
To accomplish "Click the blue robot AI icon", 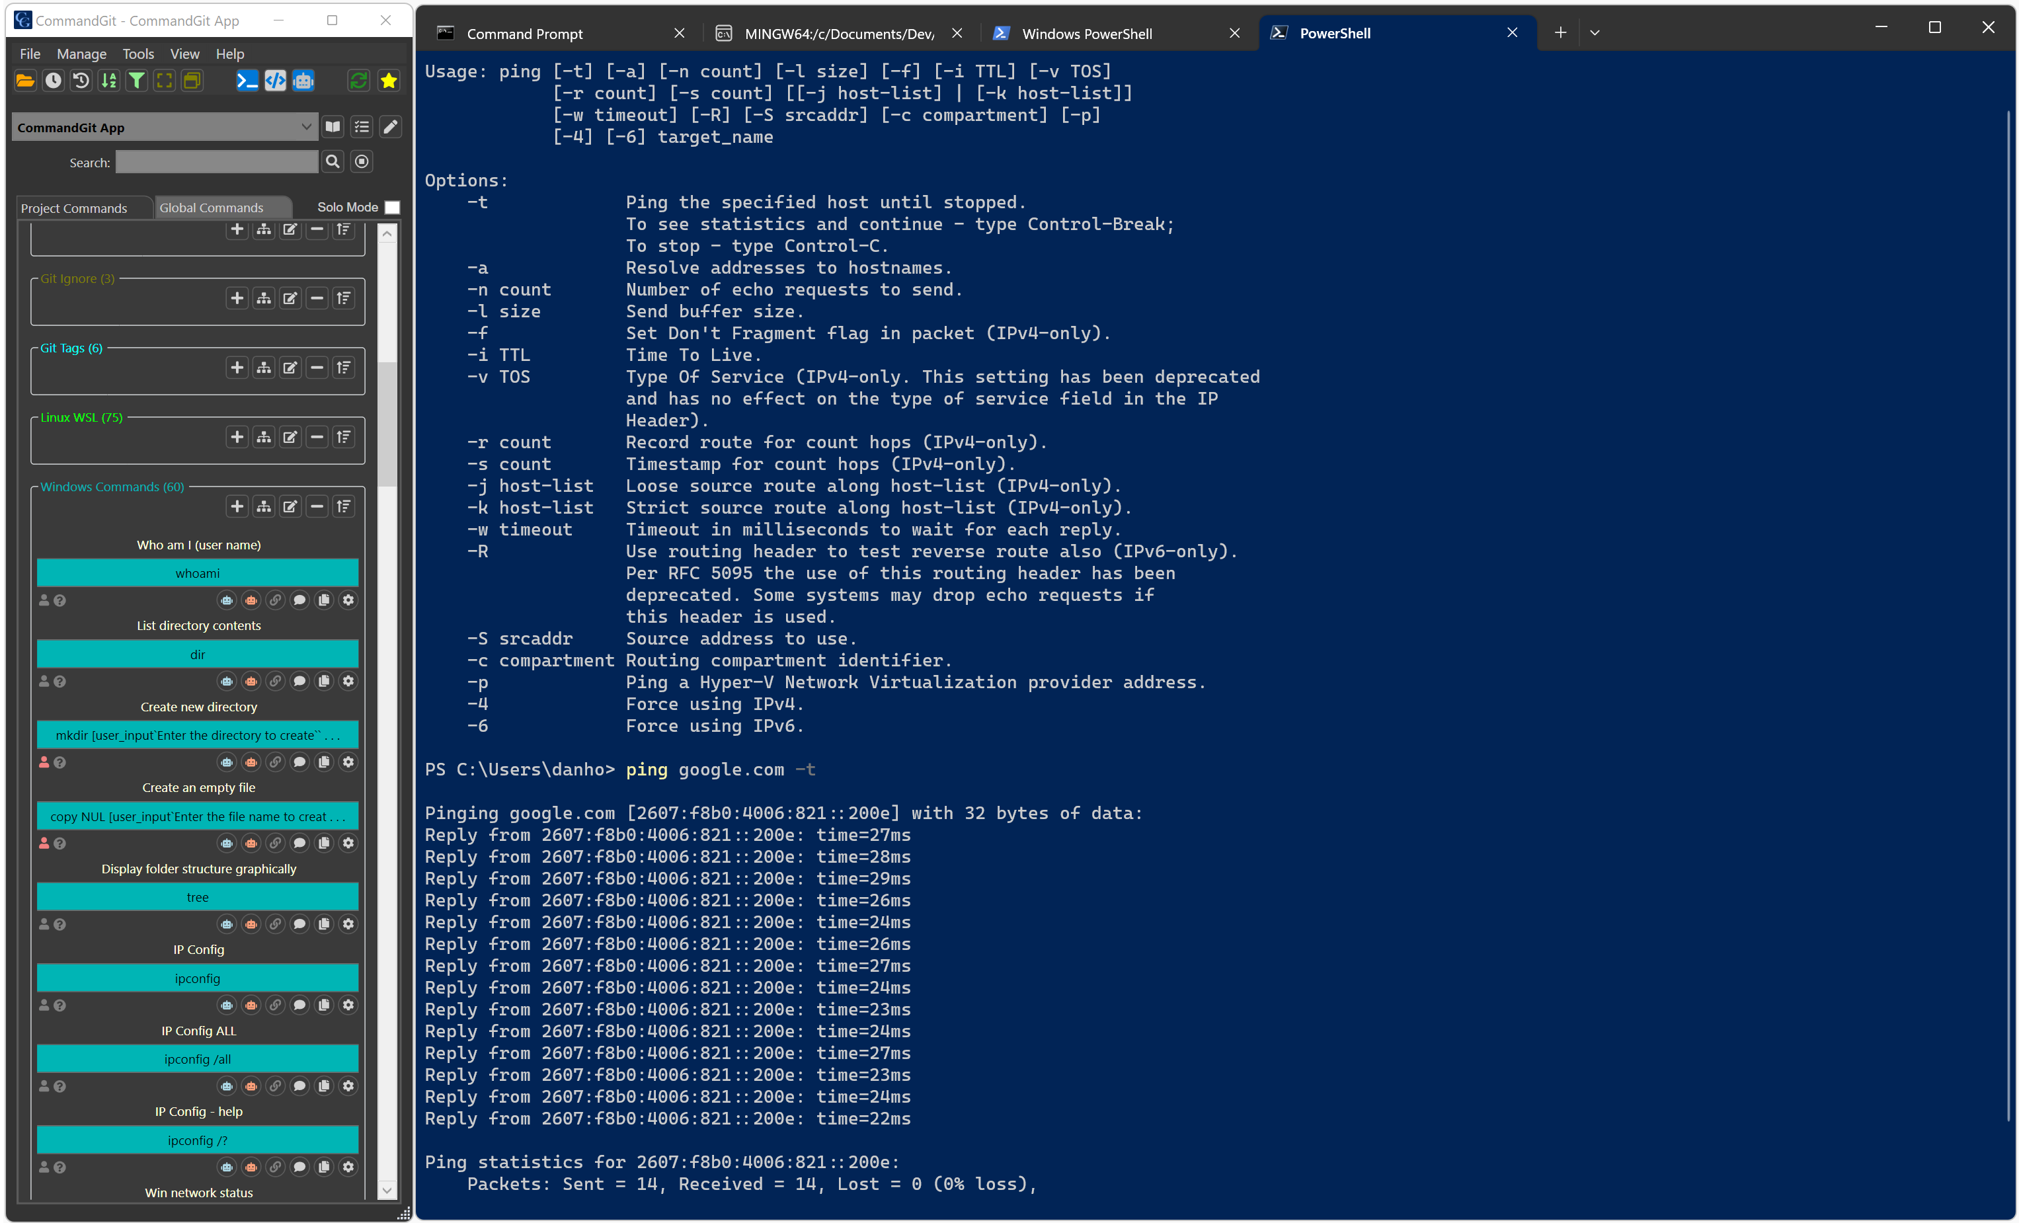I will (303, 80).
